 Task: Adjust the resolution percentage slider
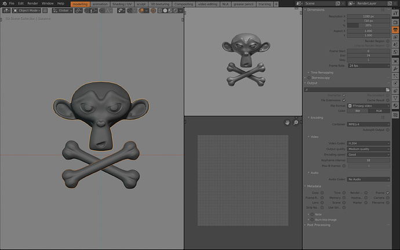[x=369, y=26]
